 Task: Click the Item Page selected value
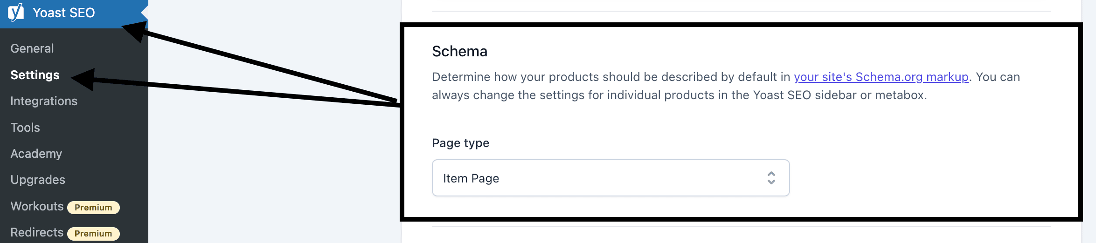[471, 178]
